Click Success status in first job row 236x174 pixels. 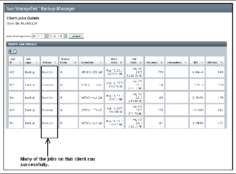click(x=47, y=72)
